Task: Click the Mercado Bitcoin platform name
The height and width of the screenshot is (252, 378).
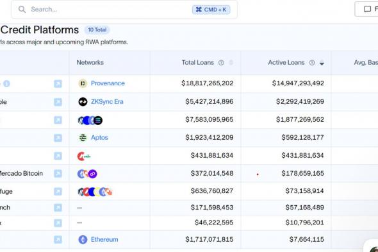Action: tap(21, 173)
